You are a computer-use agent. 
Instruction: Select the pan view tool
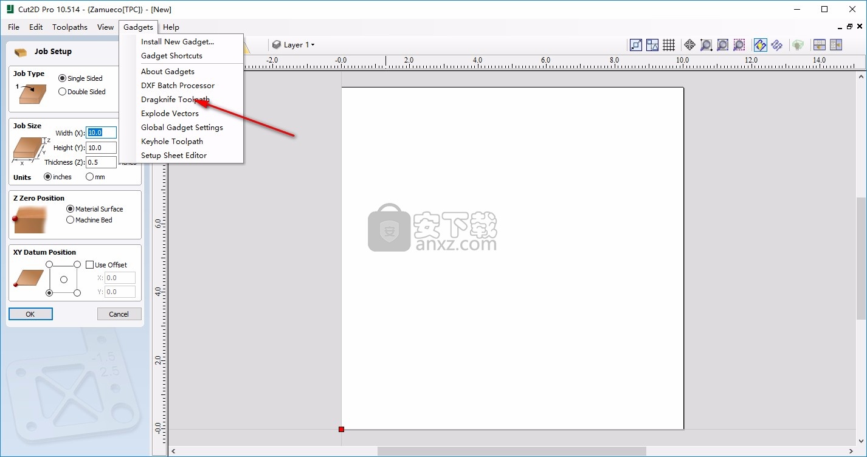click(x=689, y=45)
